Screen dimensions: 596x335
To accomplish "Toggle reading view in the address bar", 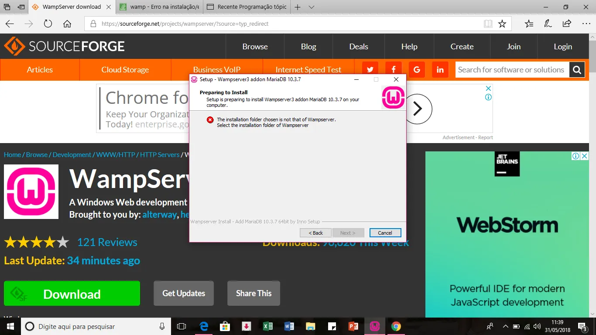I will pyautogui.click(x=488, y=24).
